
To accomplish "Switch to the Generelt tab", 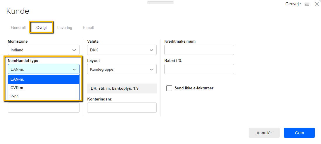I will tap(18, 28).
